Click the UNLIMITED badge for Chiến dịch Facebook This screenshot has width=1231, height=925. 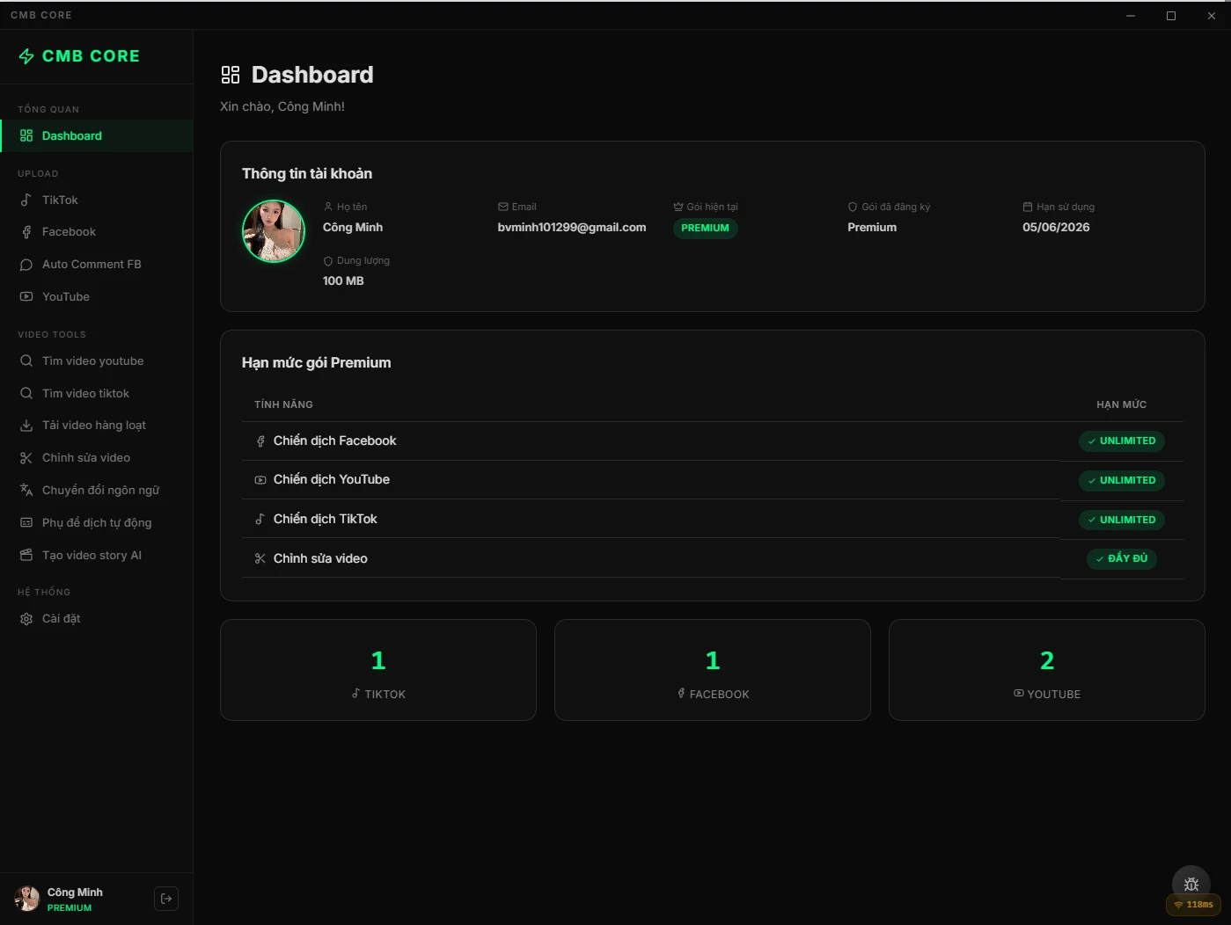coord(1121,441)
